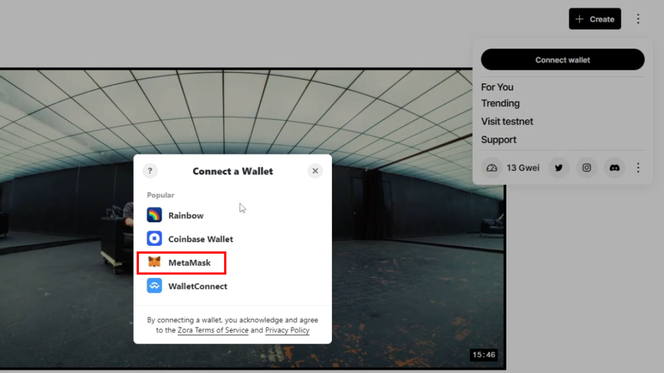Open the Zora Terms of Service link

pyautogui.click(x=213, y=330)
